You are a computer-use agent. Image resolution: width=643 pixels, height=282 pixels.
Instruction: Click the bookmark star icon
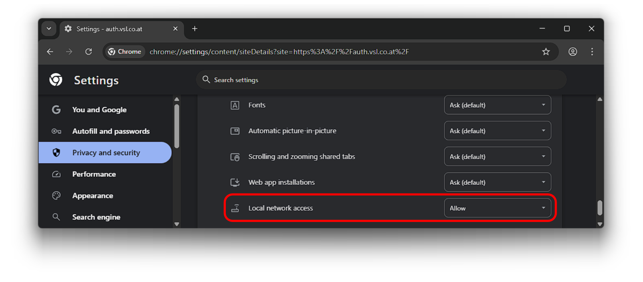pos(546,52)
